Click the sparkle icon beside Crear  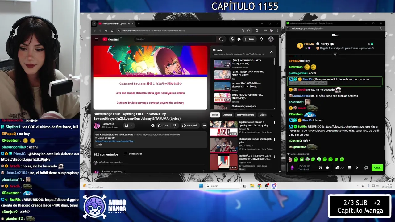click(239, 39)
